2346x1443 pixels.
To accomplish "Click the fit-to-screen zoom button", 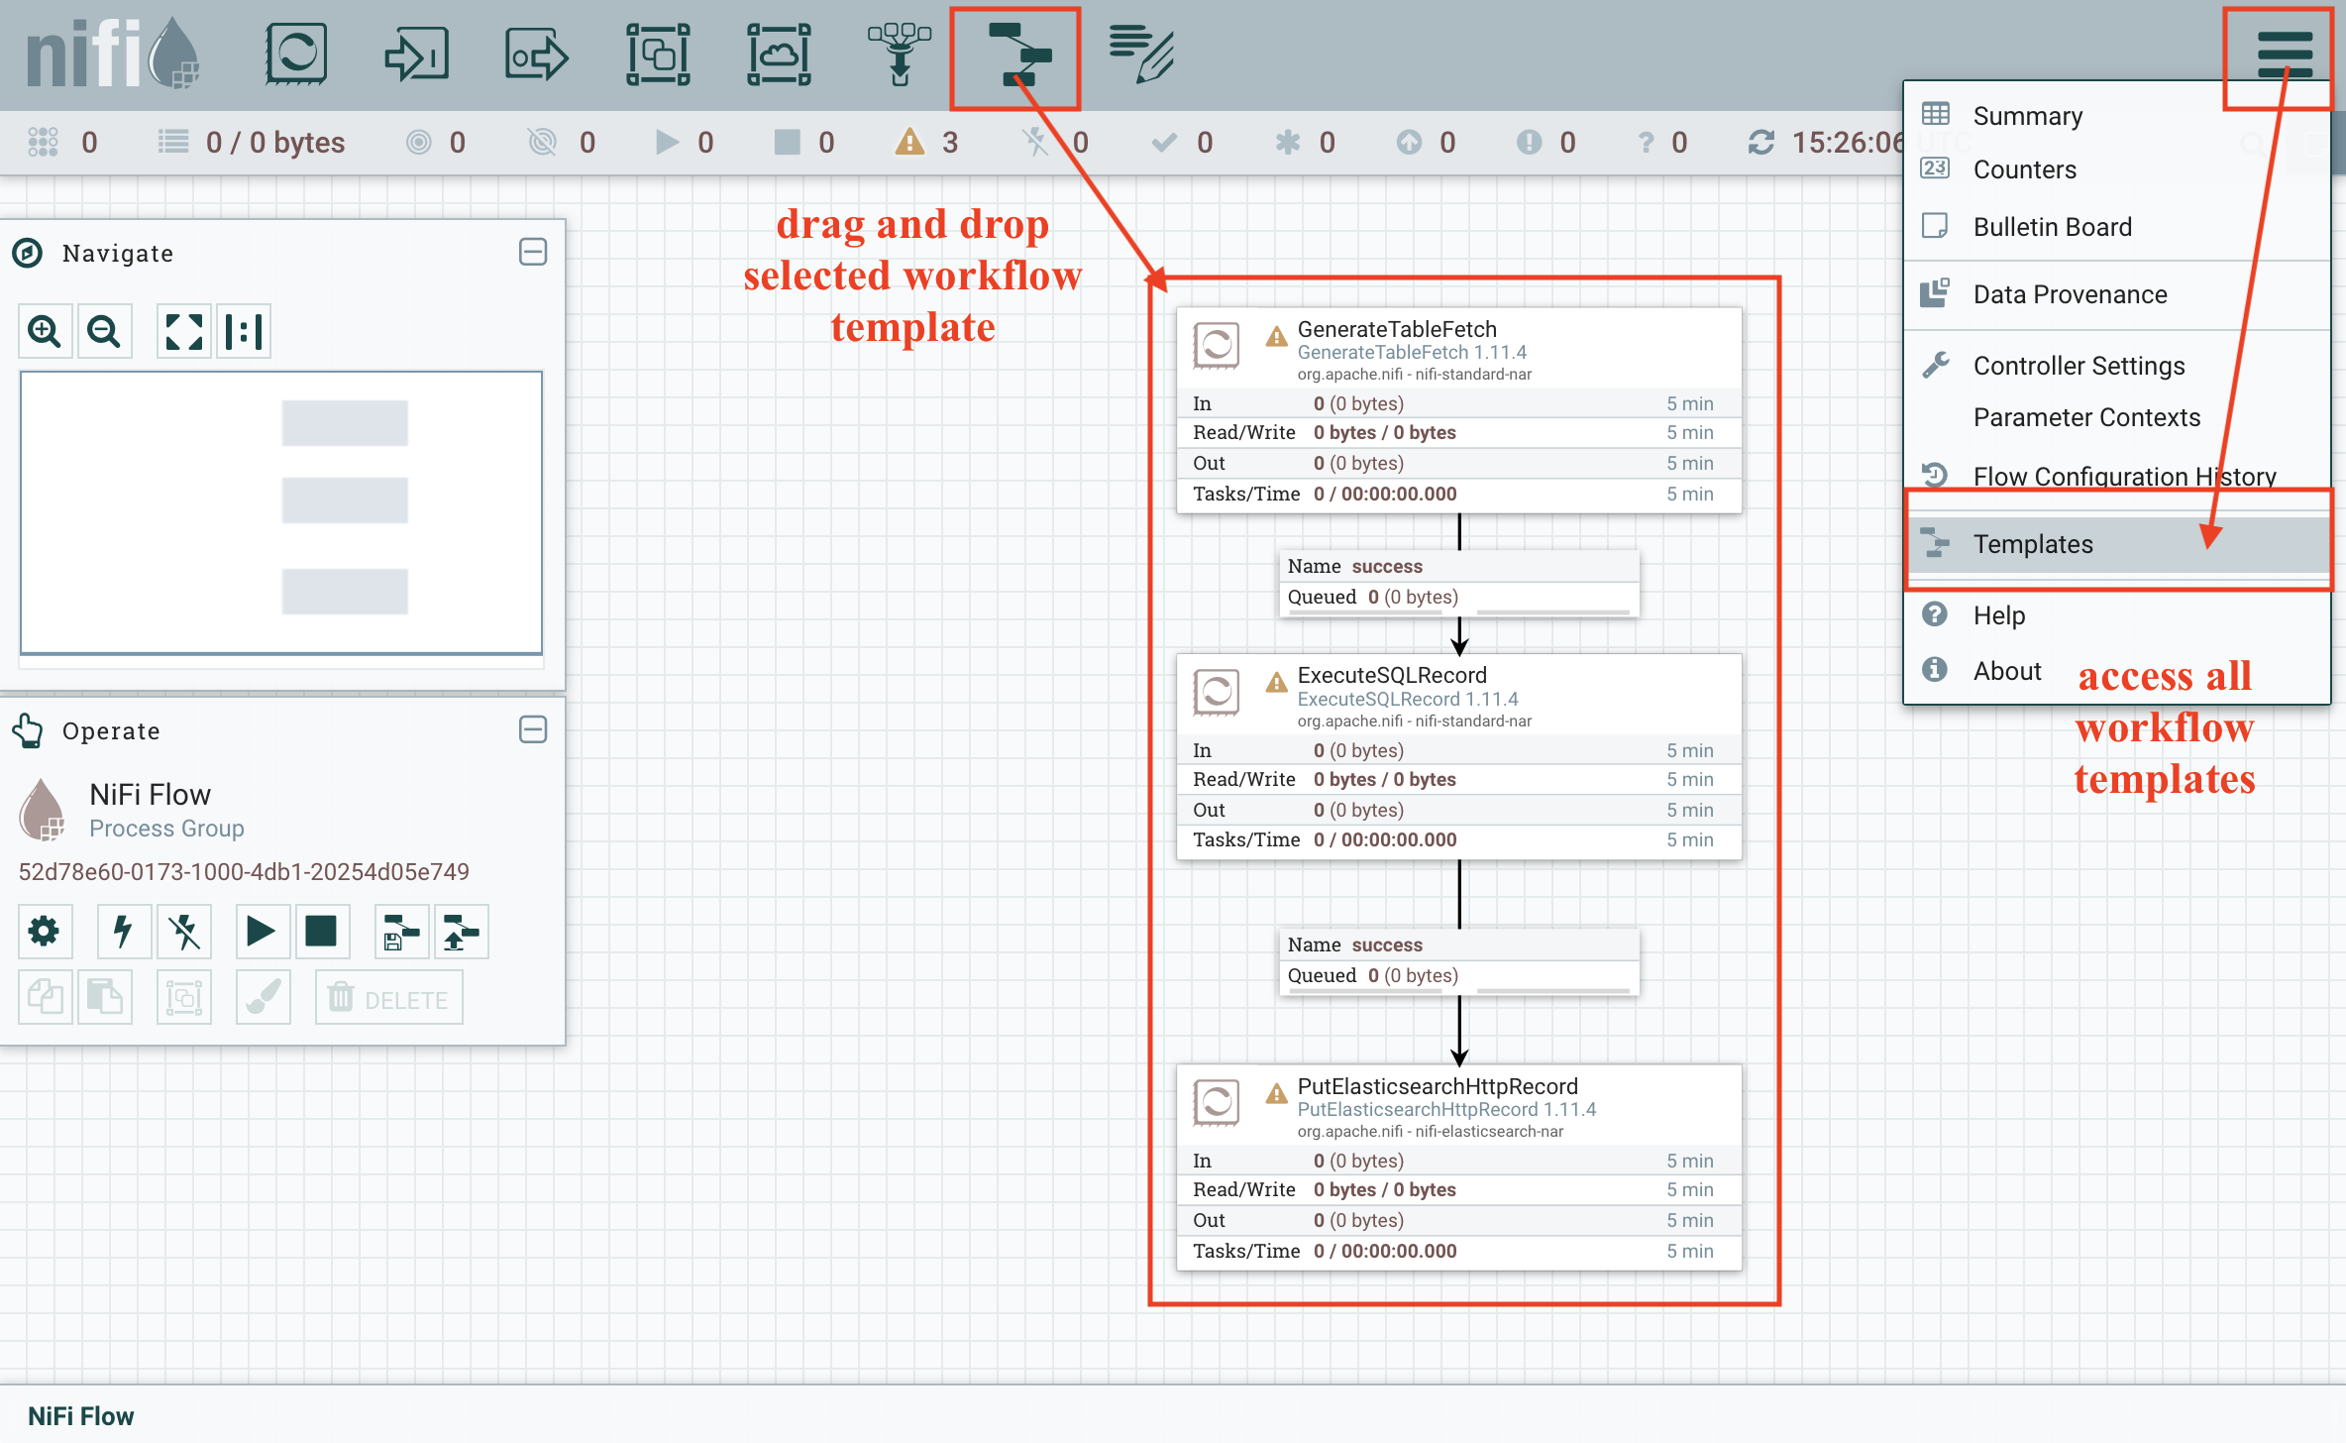I will coord(183,331).
